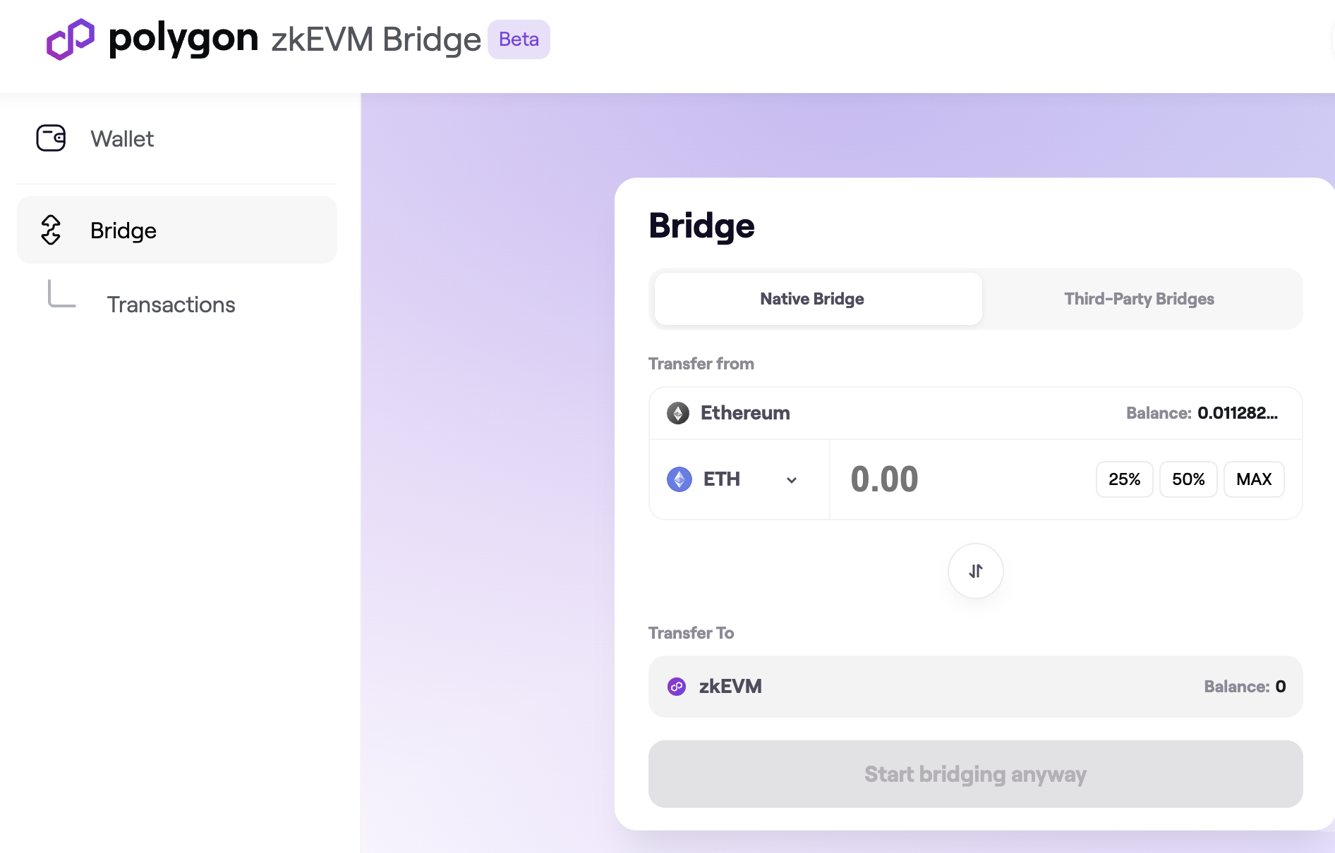Click the Transactions sub-item connector icon

[61, 295]
